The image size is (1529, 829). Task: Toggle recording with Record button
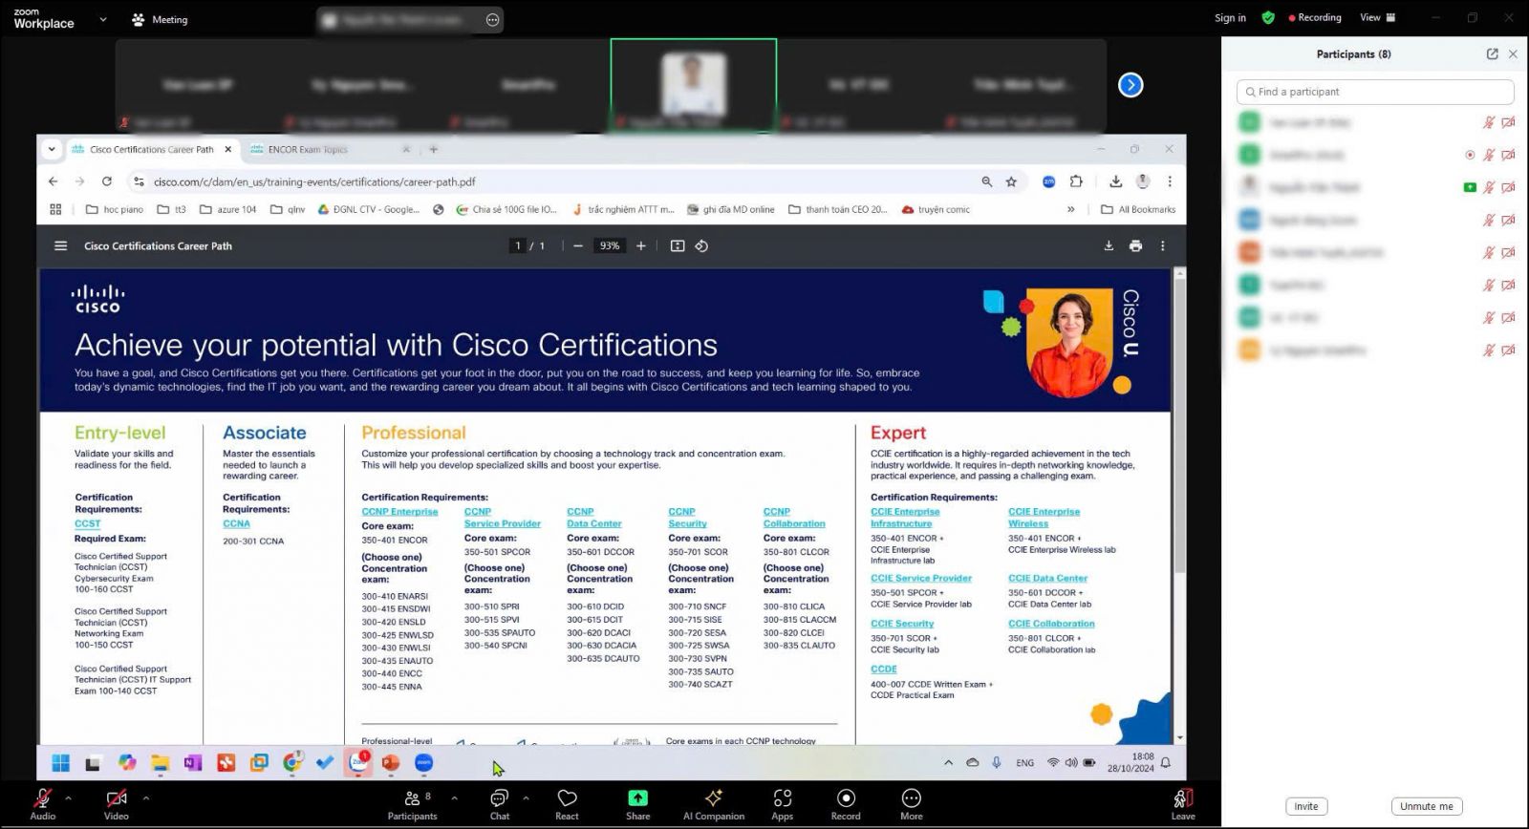pyautogui.click(x=846, y=804)
